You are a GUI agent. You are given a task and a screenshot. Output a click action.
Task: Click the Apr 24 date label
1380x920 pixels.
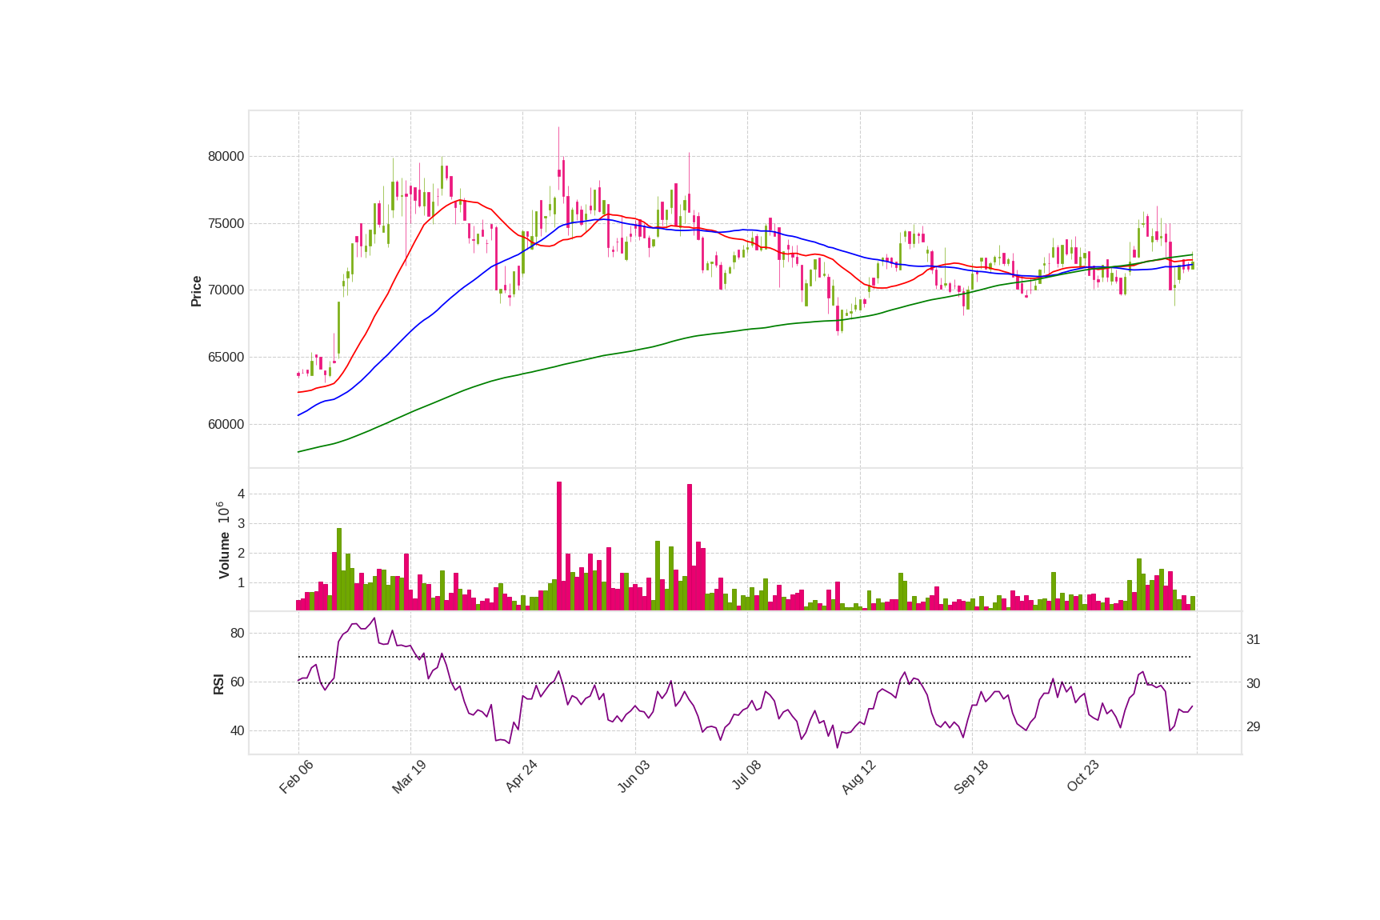(521, 777)
